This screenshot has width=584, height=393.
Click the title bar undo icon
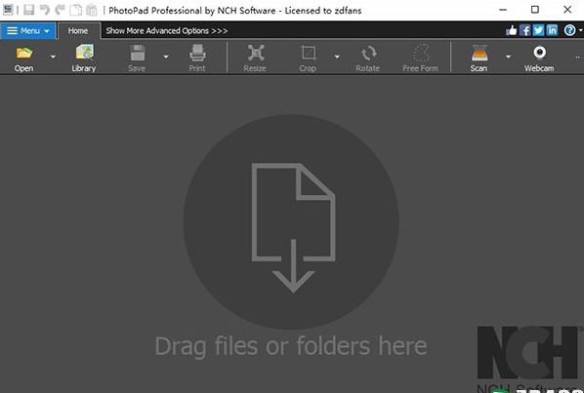coord(44,10)
